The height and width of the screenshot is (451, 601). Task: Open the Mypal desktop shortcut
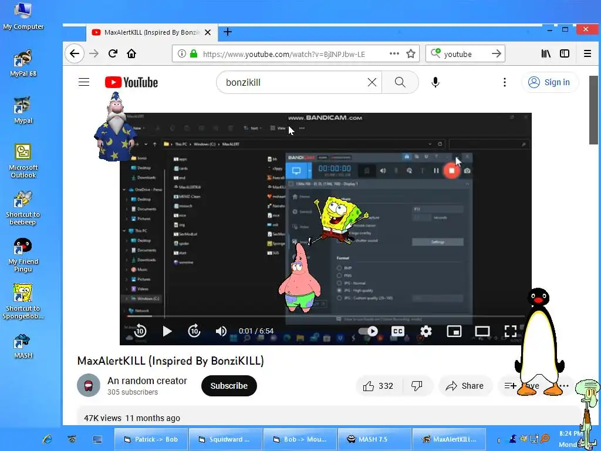click(x=23, y=110)
